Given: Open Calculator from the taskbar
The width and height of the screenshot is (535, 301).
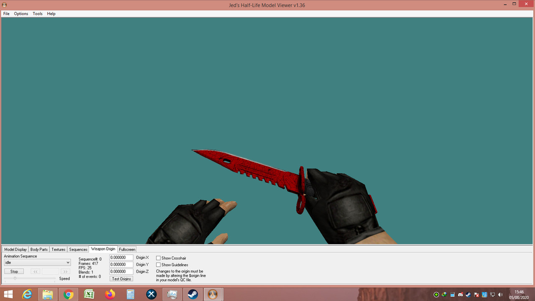Looking at the screenshot, I should (130, 294).
